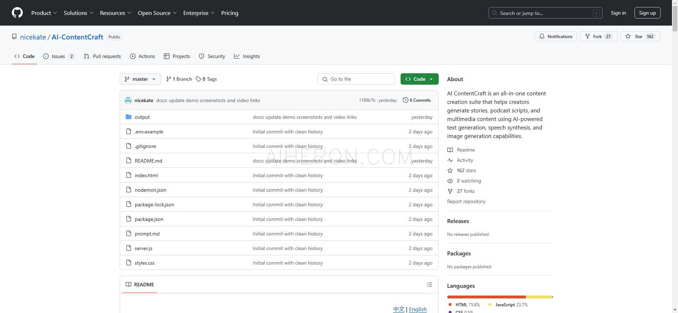The image size is (678, 313).
Task: Click the book icon beside Readme
Action: click(x=450, y=150)
